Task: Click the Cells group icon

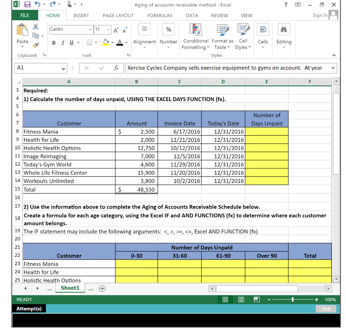Action: 263,37
